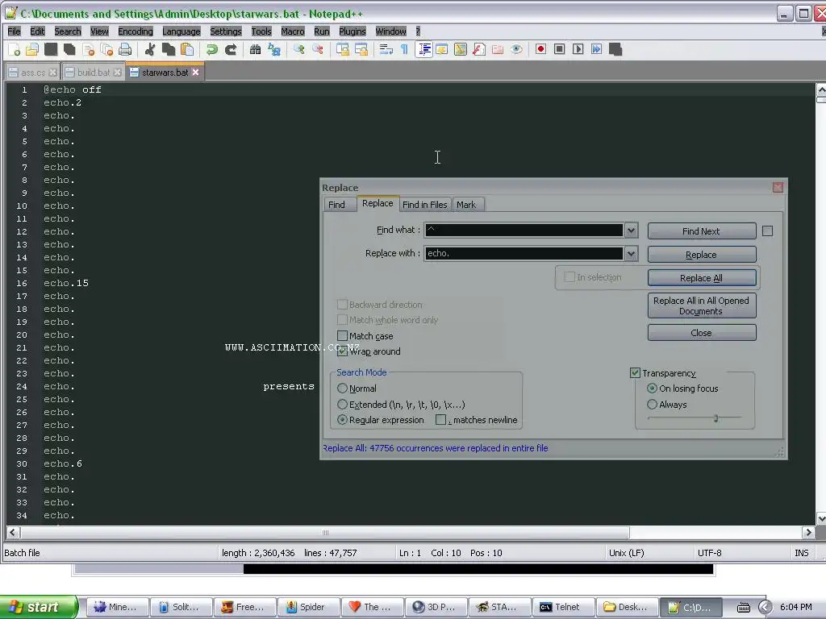This screenshot has width=826, height=619.
Task: Click the Paste clipboard icon
Action: [x=187, y=49]
